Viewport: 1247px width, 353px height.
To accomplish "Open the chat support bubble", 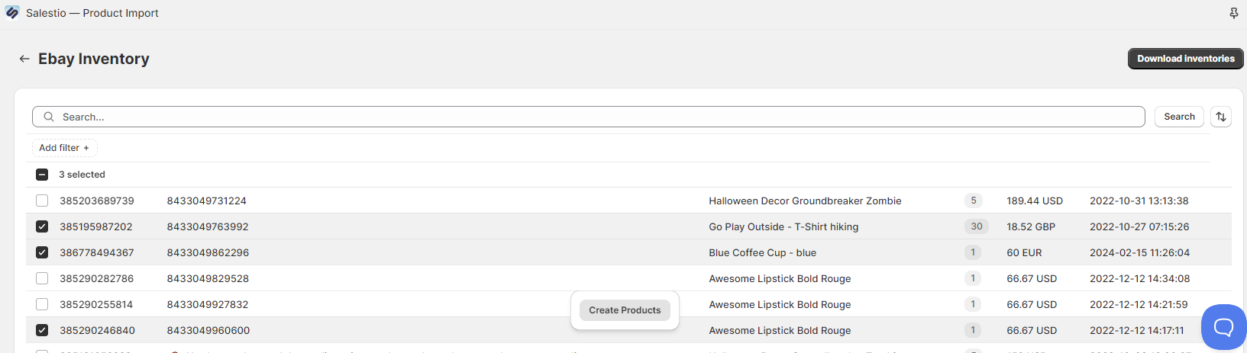I will pos(1223,327).
